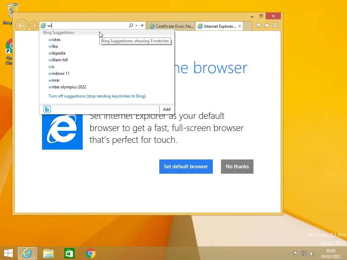Select the 'wix' suggestion
Image resolution: width=347 pixels, height=260 pixels.
tap(107, 67)
